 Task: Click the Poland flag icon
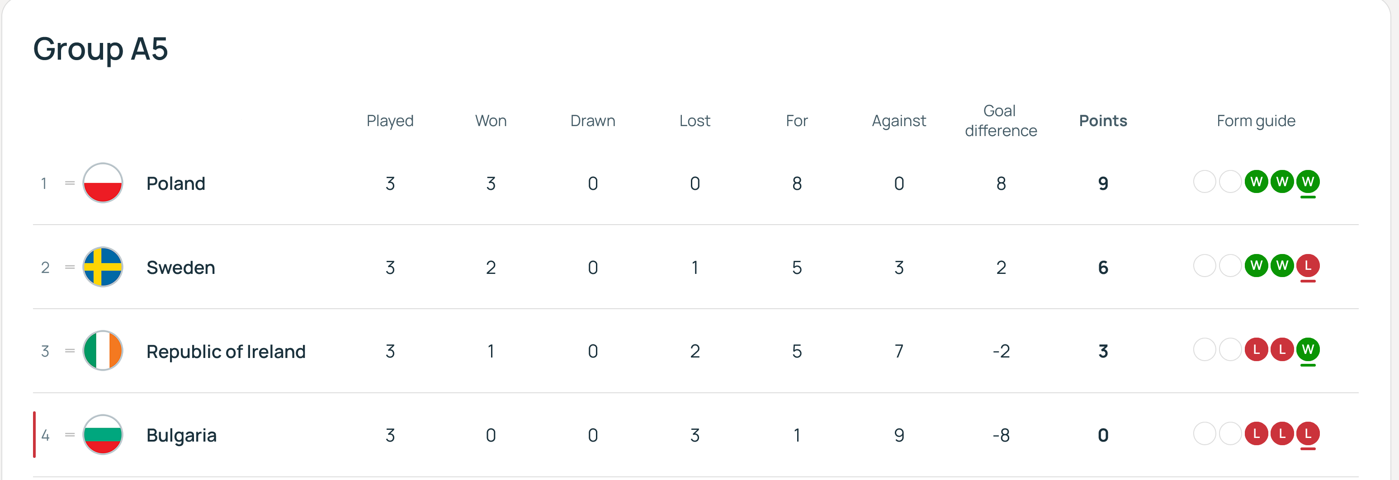pos(103,183)
